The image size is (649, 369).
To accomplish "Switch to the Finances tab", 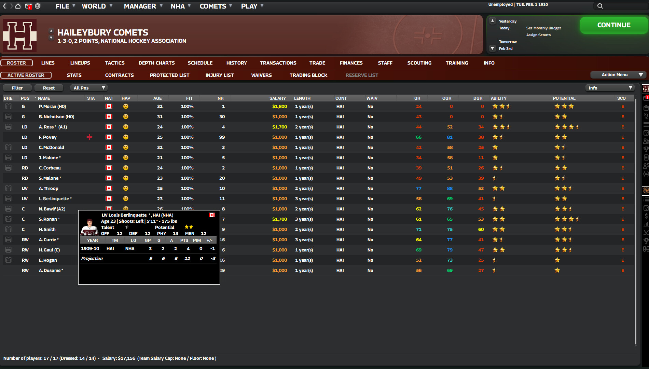I will (351, 63).
